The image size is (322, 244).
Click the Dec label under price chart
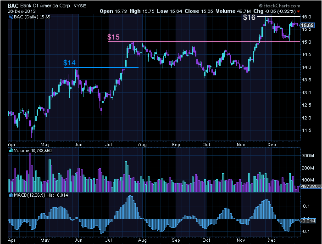[x=272, y=145]
